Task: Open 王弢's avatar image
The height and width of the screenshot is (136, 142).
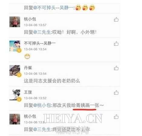Action: coord(15,95)
